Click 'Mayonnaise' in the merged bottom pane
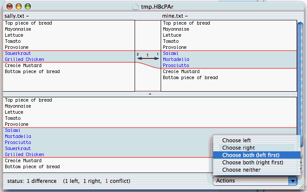The height and width of the screenshot is (192, 307). (x=18, y=106)
